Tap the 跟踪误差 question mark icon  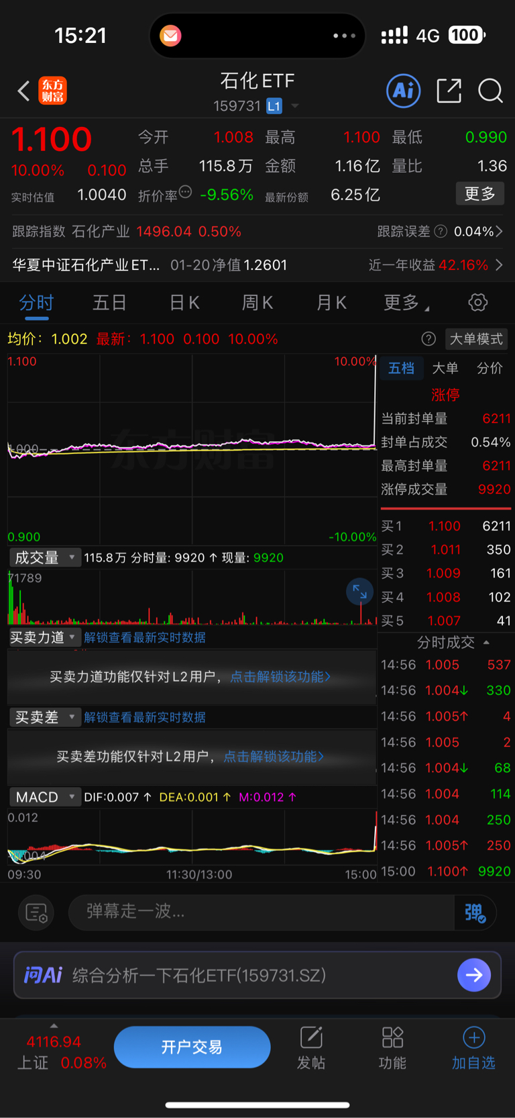tap(441, 232)
